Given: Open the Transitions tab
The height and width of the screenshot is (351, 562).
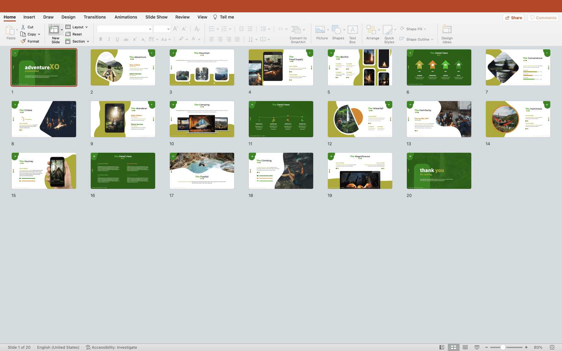Looking at the screenshot, I should pyautogui.click(x=95, y=17).
